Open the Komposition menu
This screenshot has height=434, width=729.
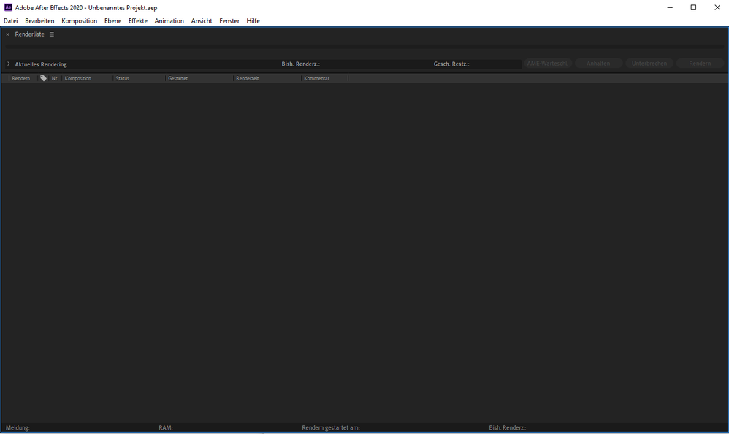click(79, 21)
